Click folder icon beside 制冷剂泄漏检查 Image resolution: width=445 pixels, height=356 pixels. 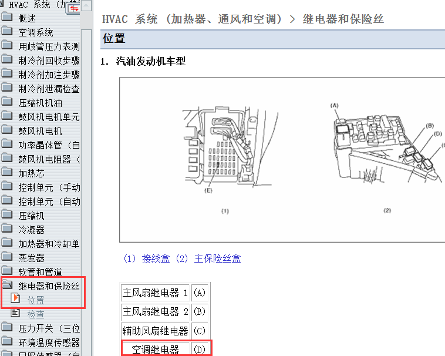[x=7, y=88]
